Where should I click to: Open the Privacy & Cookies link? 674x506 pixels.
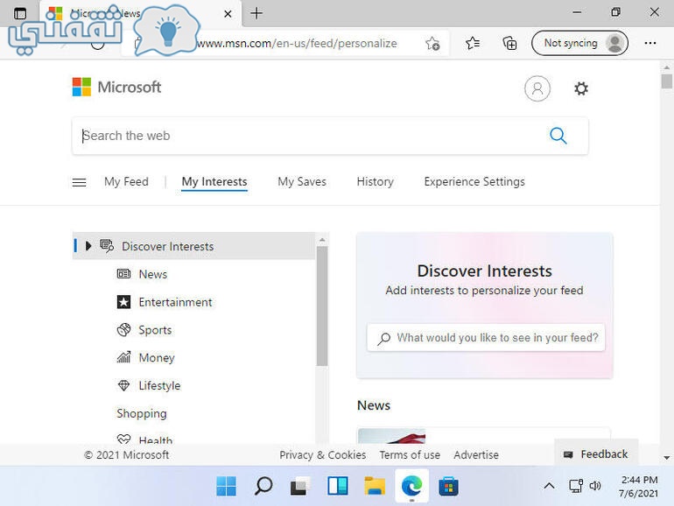(x=322, y=455)
